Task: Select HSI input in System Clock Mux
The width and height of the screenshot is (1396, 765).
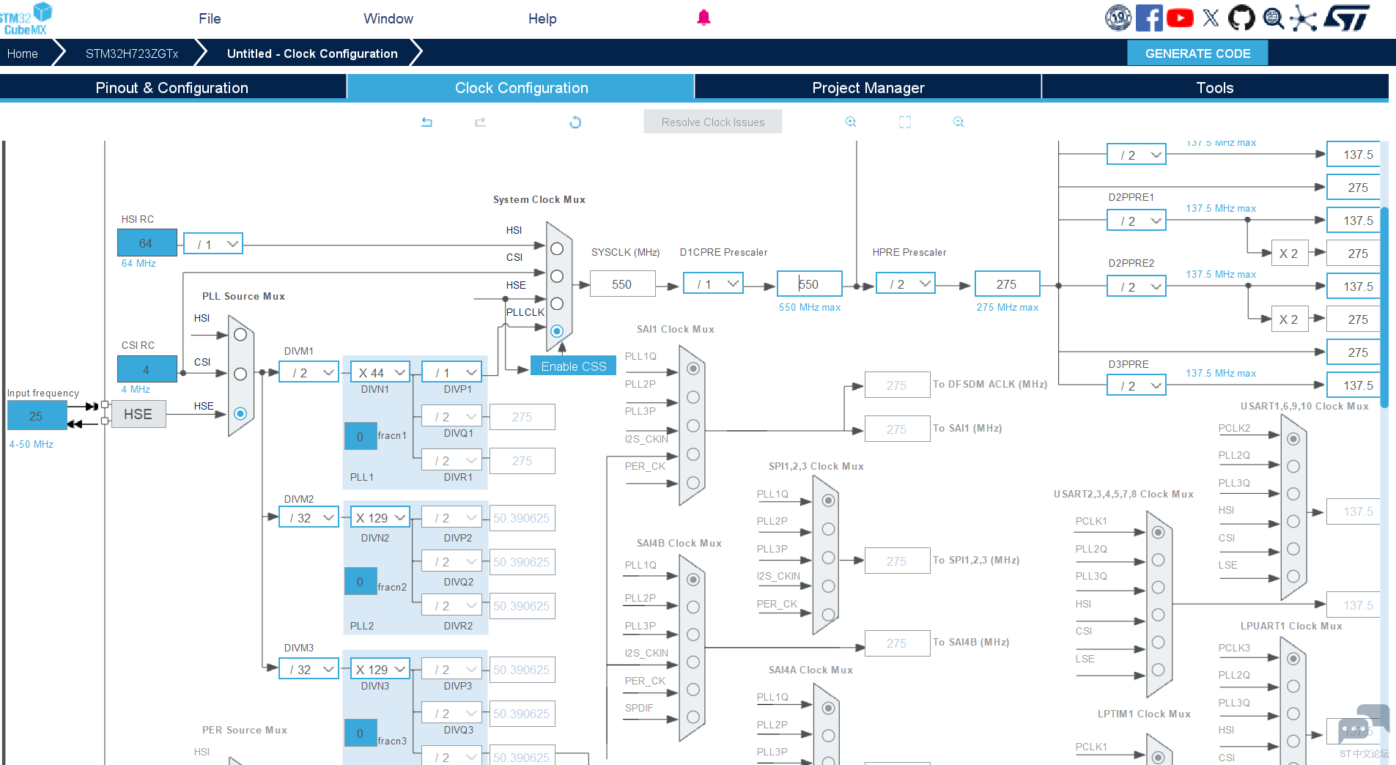Action: (x=557, y=249)
